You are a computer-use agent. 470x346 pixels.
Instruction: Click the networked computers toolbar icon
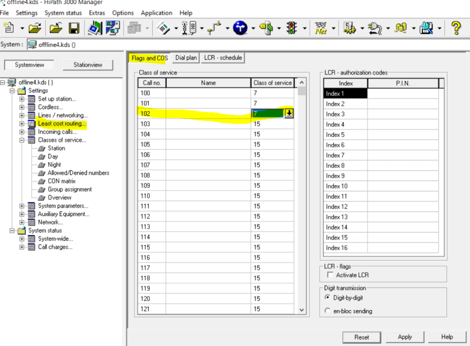113,28
